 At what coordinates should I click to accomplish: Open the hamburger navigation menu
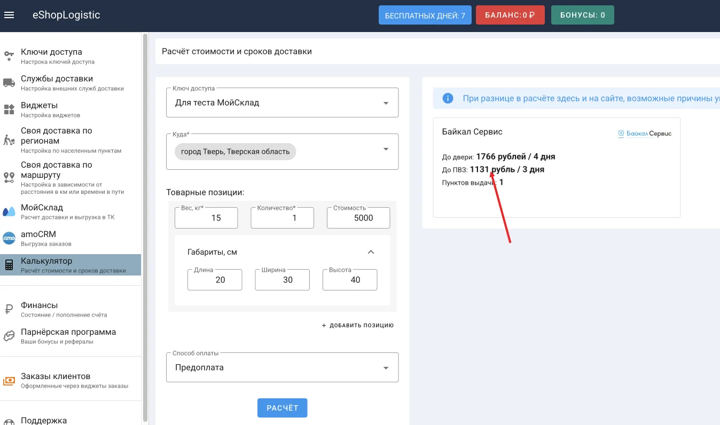pos(9,15)
